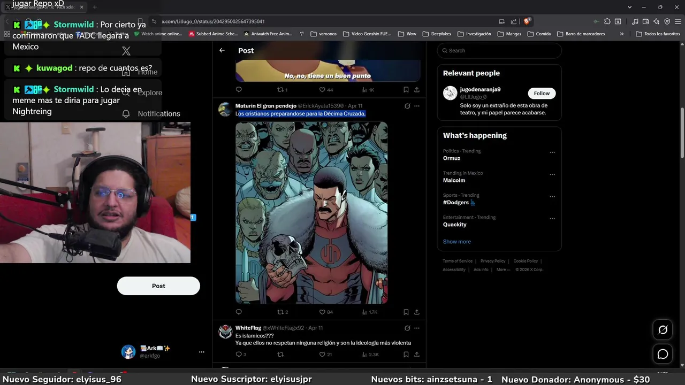Reply to WhiteFlag's post with 3 replies
This screenshot has width=685, height=385.
point(241,354)
